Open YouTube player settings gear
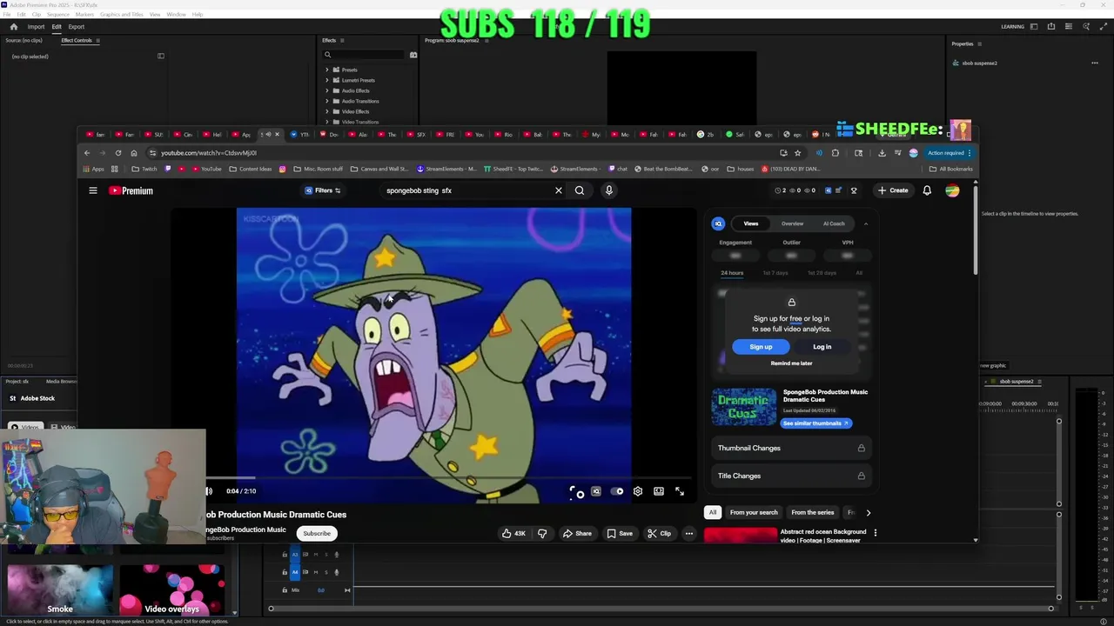 pyautogui.click(x=638, y=491)
